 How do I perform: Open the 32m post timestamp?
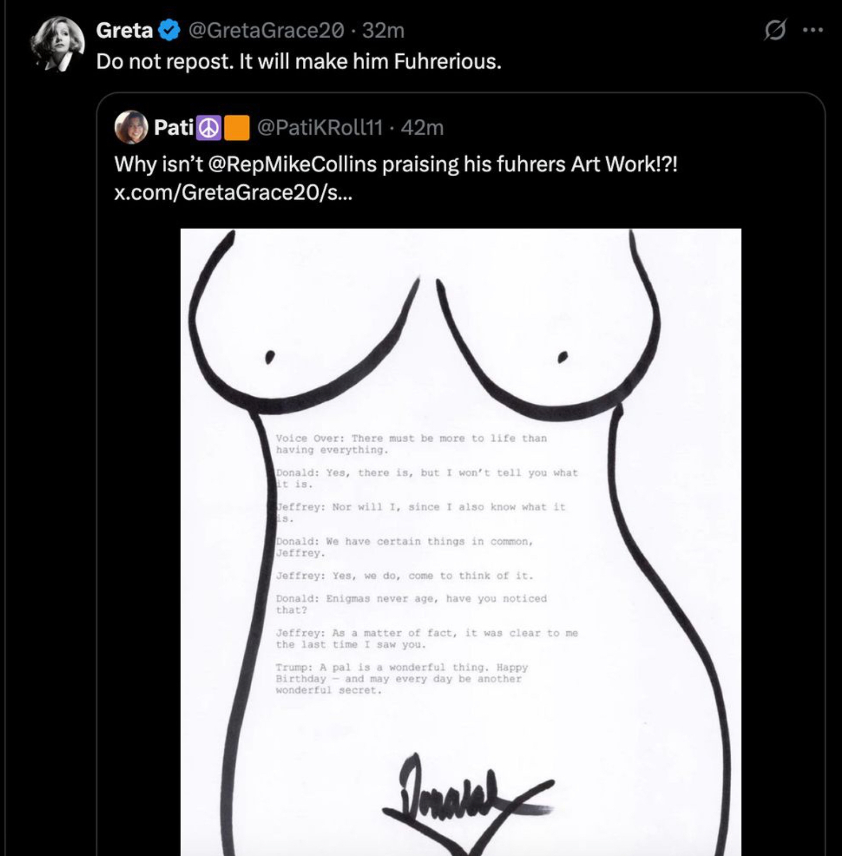[x=383, y=31]
